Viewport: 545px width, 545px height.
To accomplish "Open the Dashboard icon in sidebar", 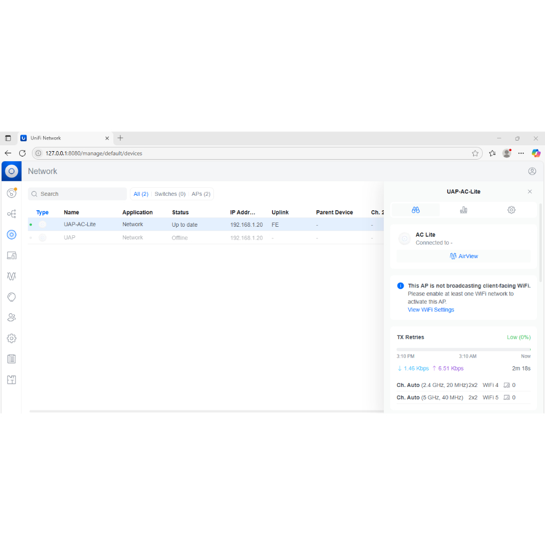I will [x=11, y=193].
